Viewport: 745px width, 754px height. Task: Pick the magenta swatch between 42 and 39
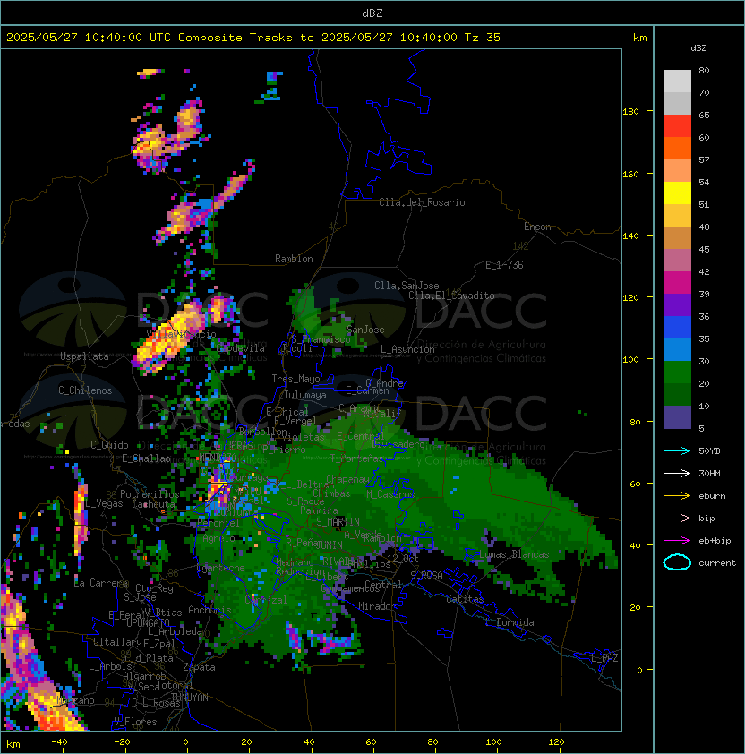(x=677, y=283)
